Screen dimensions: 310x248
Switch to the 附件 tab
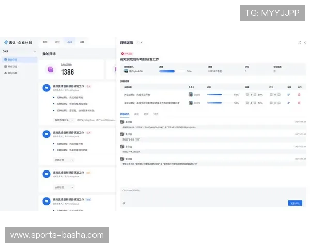pos(146,114)
